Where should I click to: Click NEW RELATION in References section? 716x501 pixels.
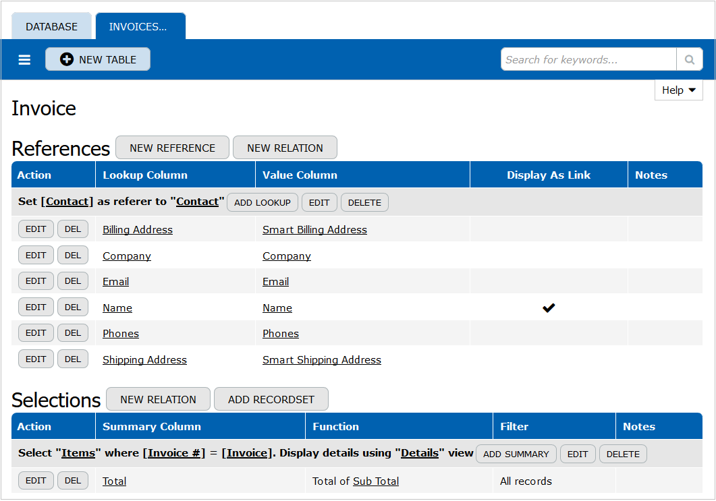click(x=285, y=148)
